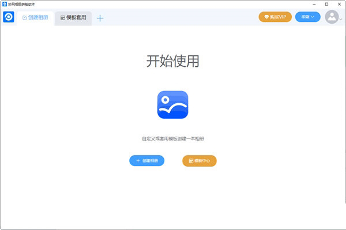The height and width of the screenshot is (230, 346).
Task: Expand the arrow beside user avatar
Action: pyautogui.click(x=341, y=20)
